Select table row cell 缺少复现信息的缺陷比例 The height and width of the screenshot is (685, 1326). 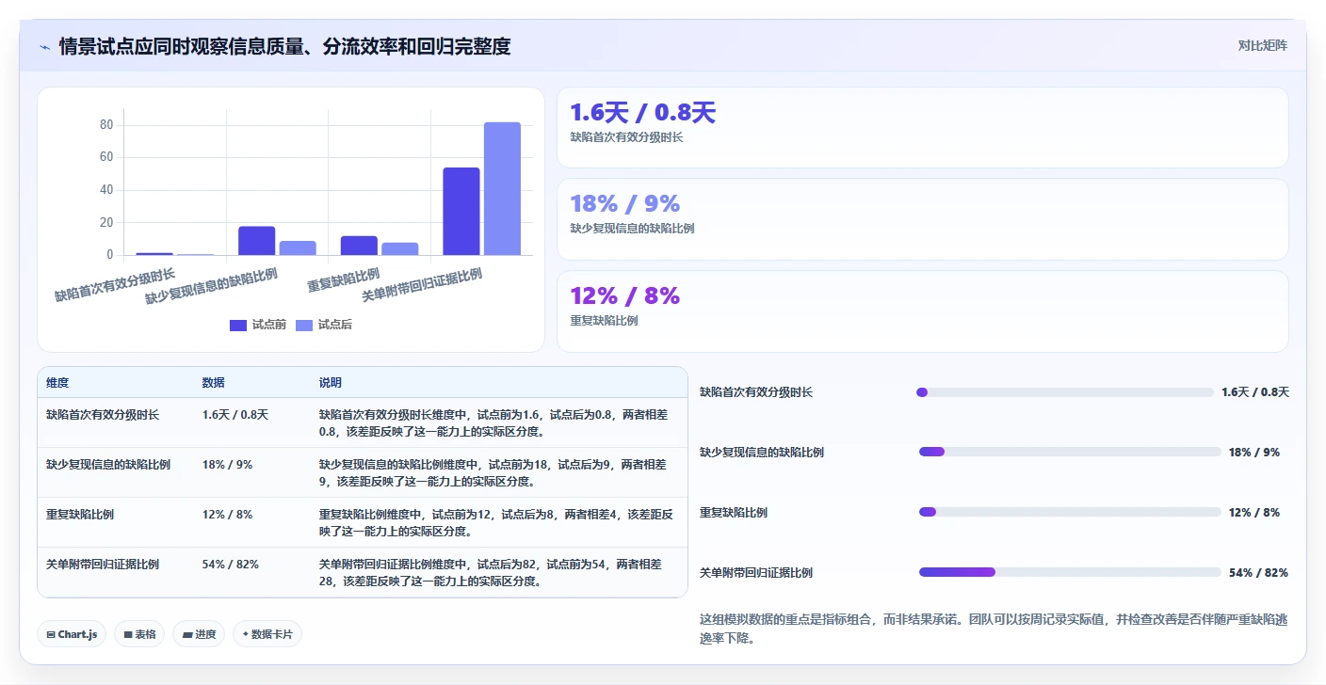coord(108,464)
